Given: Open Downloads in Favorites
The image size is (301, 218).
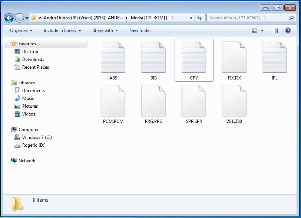Looking at the screenshot, I should (x=33, y=59).
